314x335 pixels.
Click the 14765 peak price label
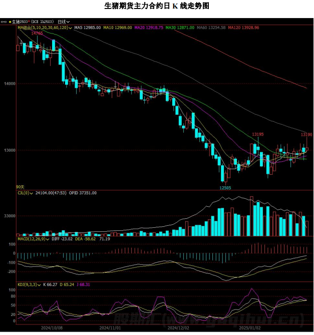click(37, 33)
